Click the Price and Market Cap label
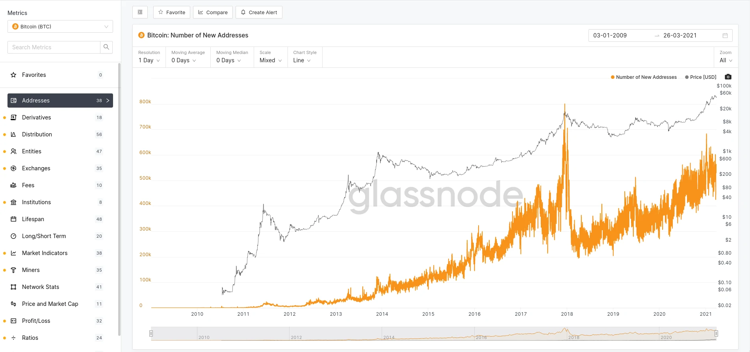The image size is (750, 352). [50, 304]
